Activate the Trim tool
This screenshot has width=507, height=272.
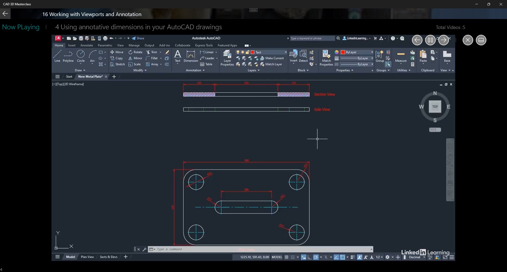[153, 52]
